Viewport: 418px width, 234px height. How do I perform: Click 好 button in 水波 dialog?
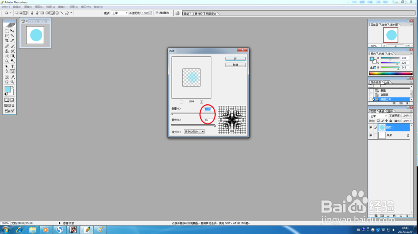coord(235,59)
